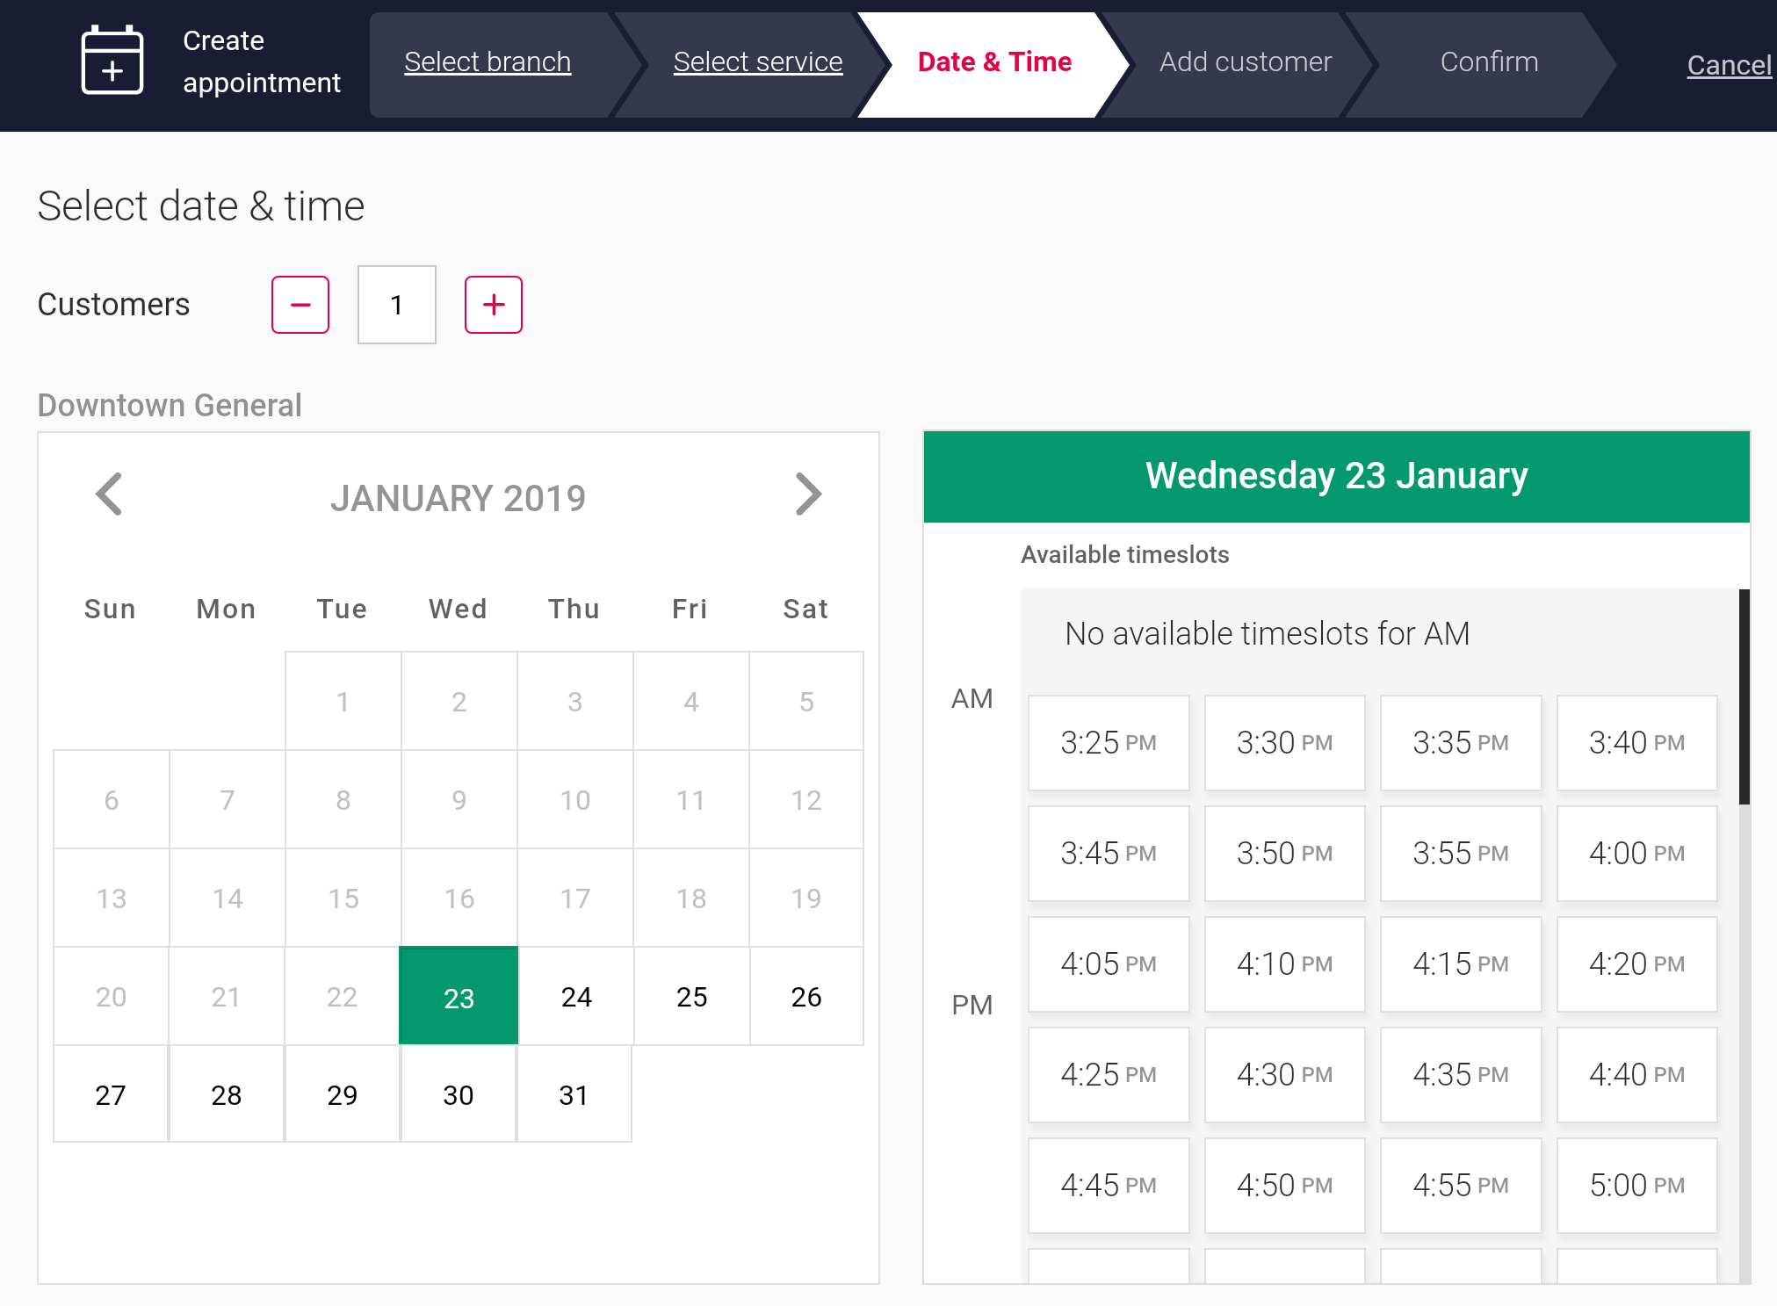Go back to Select branch step

[x=488, y=62]
